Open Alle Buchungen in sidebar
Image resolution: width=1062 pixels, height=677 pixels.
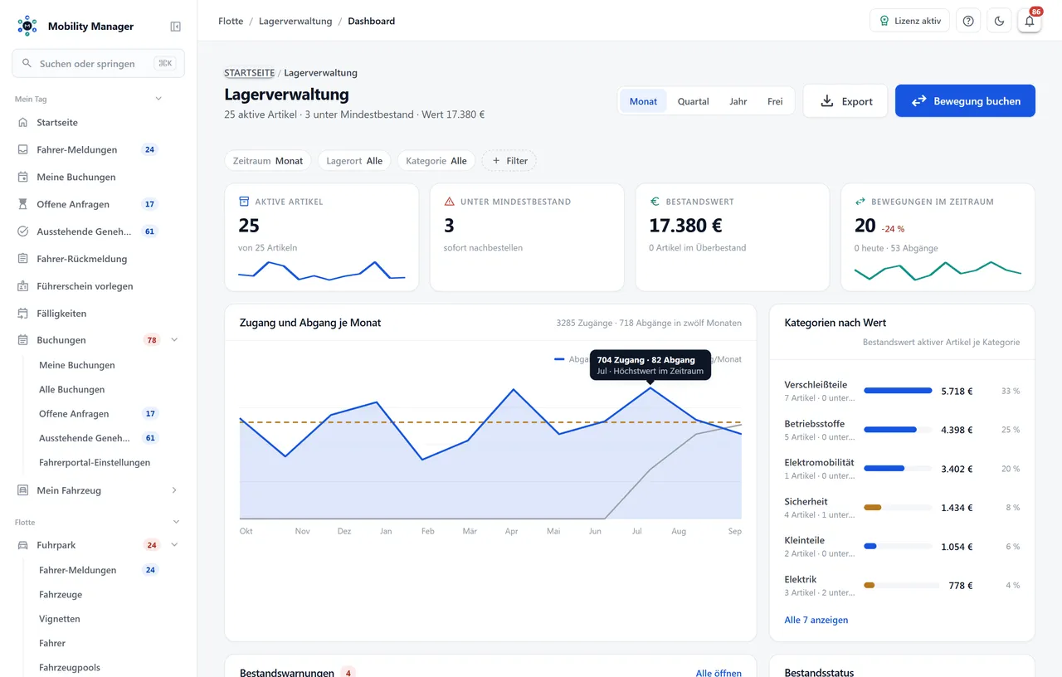(72, 389)
